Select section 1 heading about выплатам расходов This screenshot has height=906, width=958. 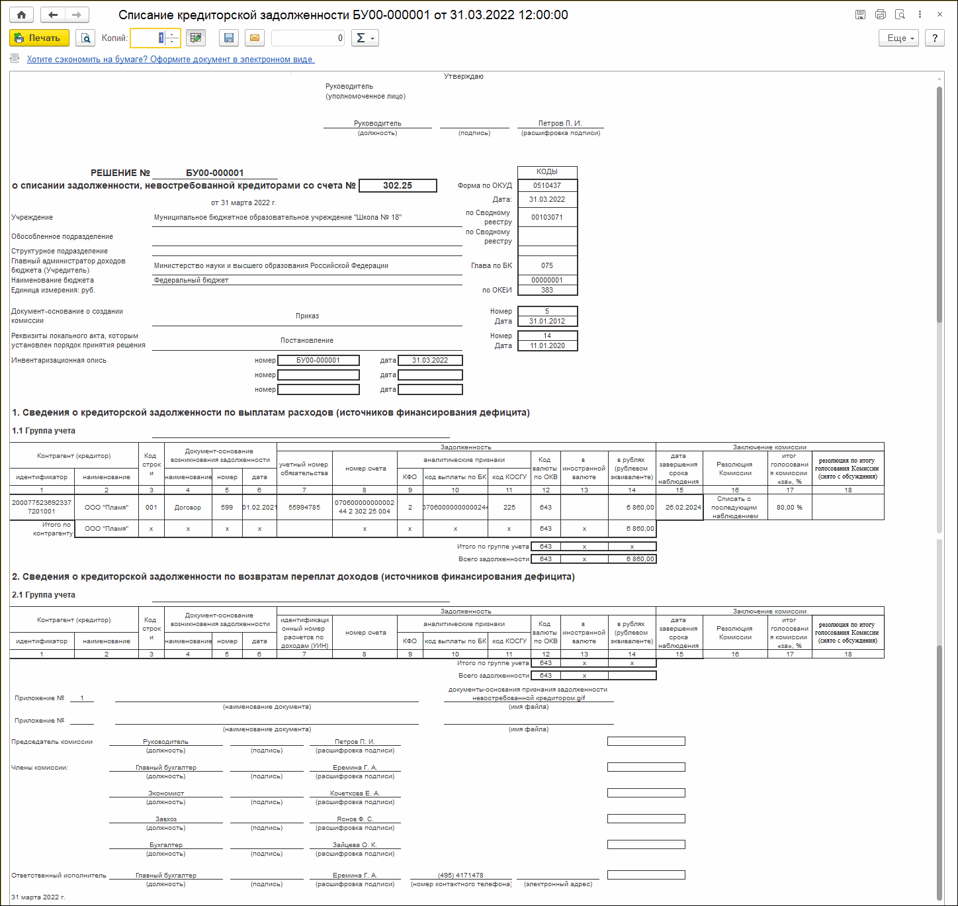point(271,412)
